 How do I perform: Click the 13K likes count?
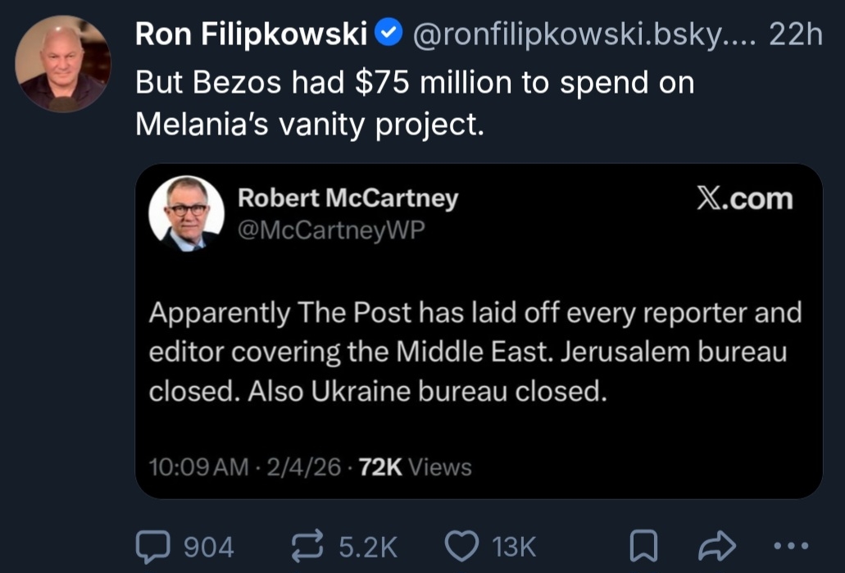tap(513, 546)
